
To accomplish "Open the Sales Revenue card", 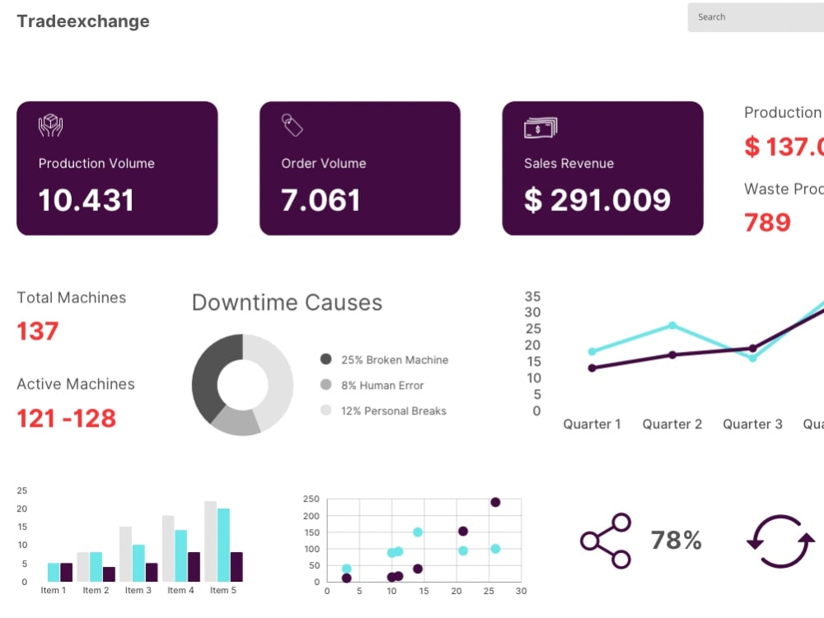I will 603,168.
